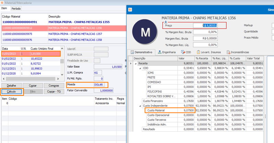Collapse the CDD tree node
The width and height of the screenshot is (274, 143).
click(140, 68)
